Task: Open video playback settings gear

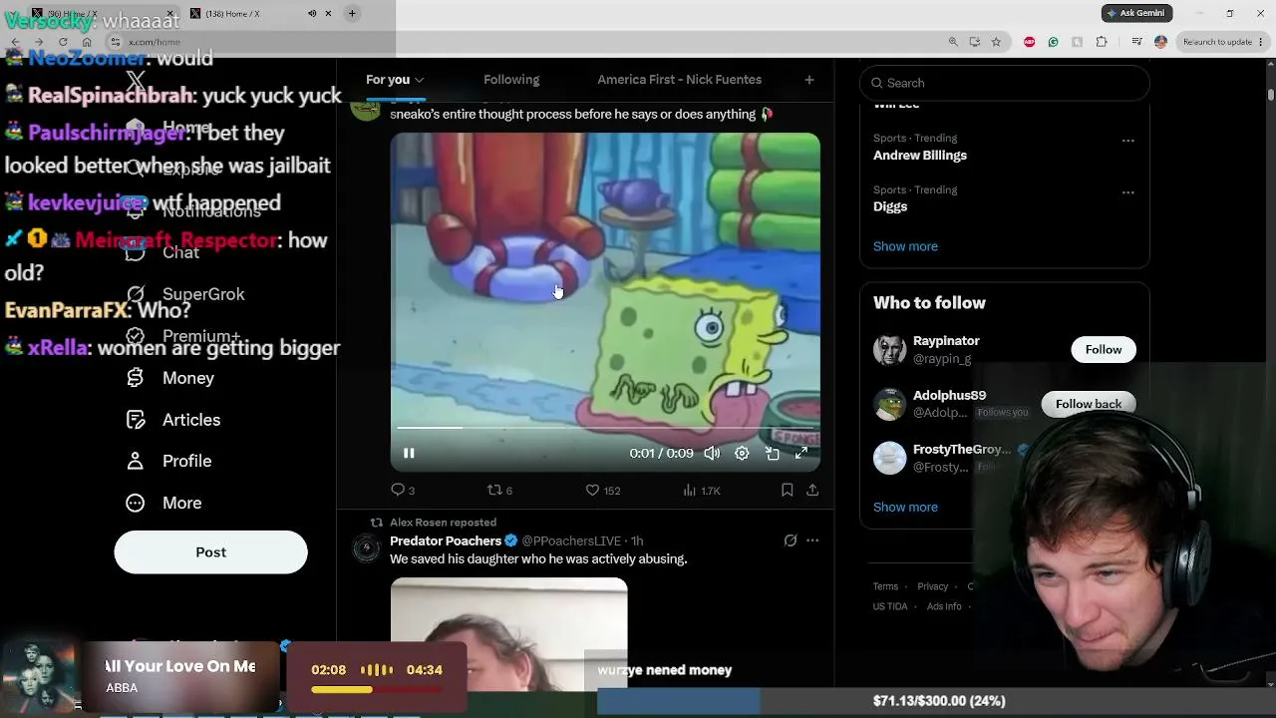Action: pyautogui.click(x=742, y=453)
